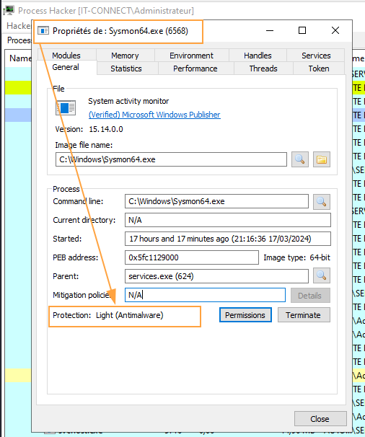This screenshot has height=437, width=365.
Task: Select the General tab
Action: (x=66, y=67)
